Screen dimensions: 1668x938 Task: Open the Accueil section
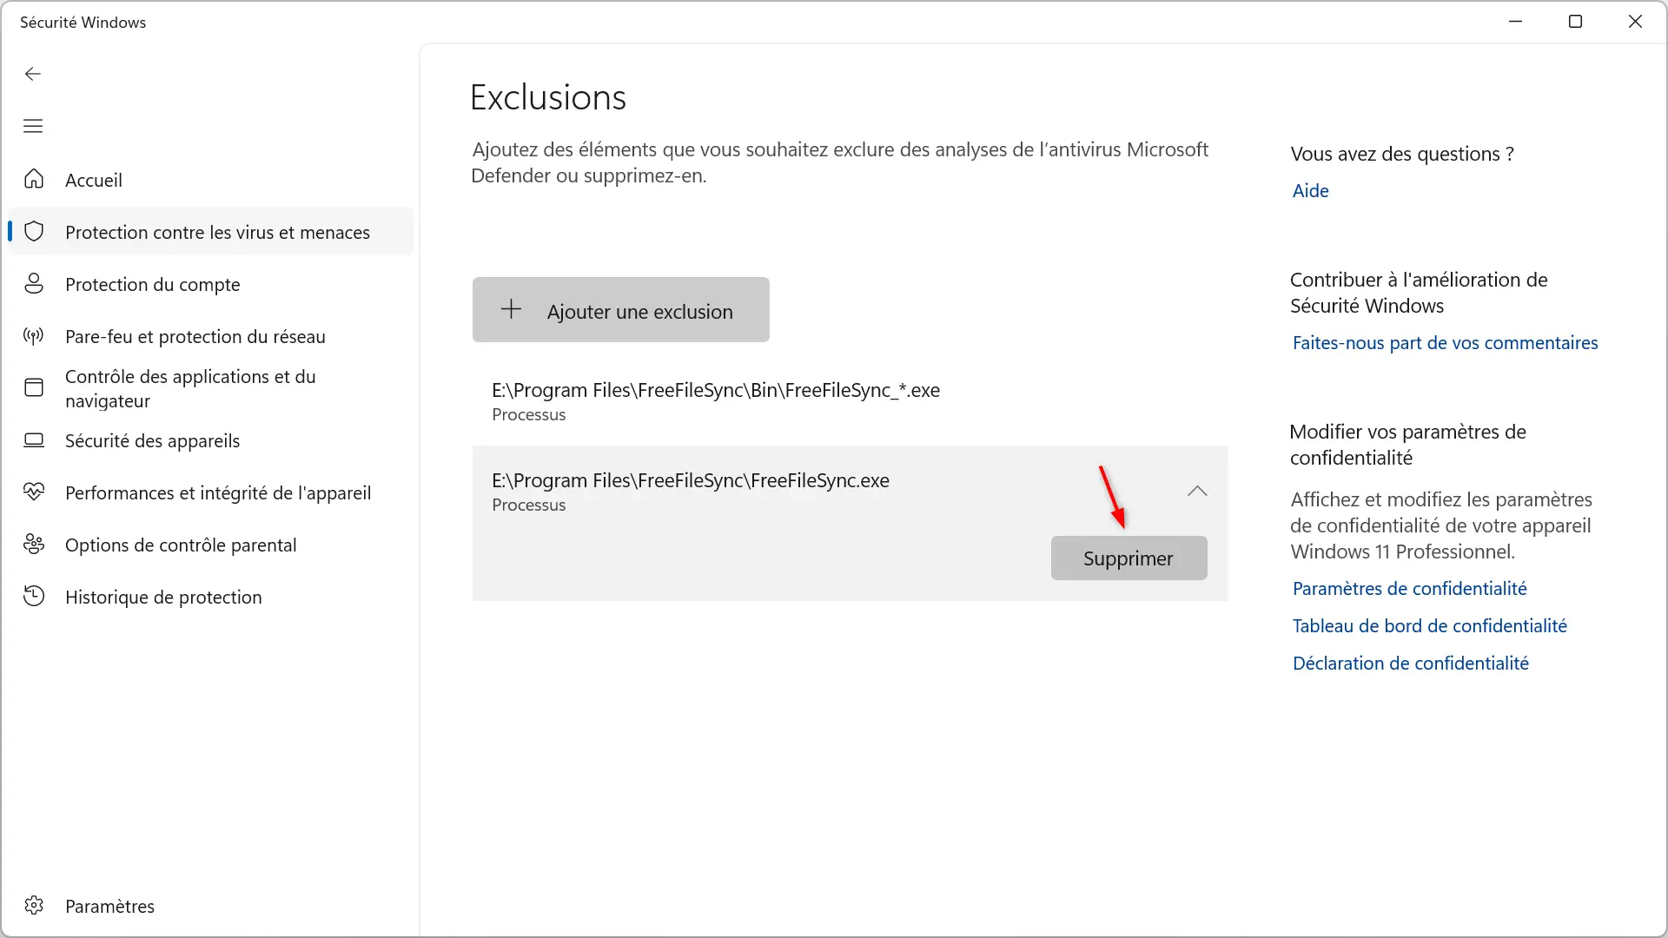point(210,180)
